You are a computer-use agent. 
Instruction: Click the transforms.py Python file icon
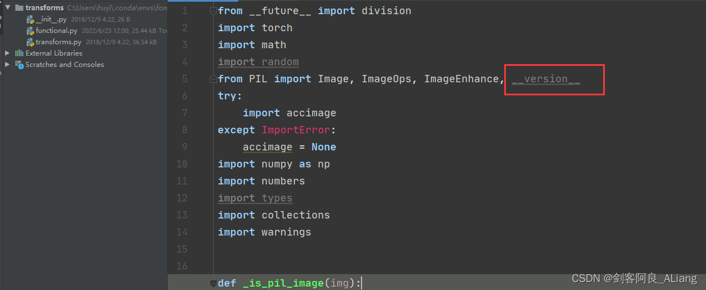click(30, 42)
